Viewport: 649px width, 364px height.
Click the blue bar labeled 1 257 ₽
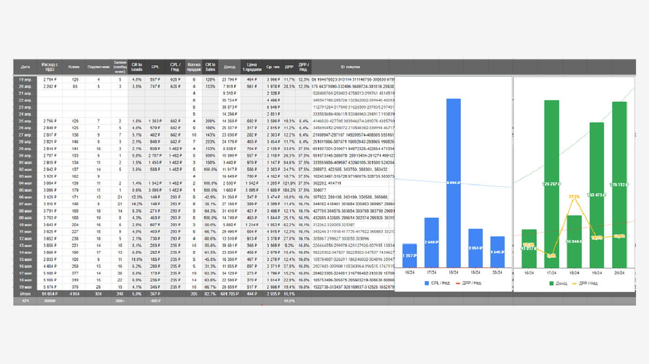pos(410,255)
